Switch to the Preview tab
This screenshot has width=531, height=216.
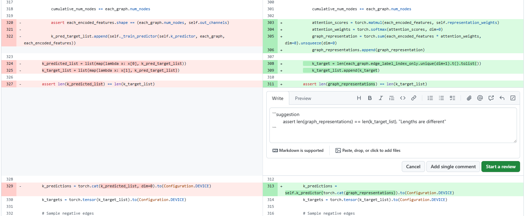[303, 98]
